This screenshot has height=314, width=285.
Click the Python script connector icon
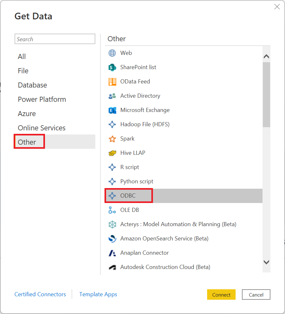[112, 181]
